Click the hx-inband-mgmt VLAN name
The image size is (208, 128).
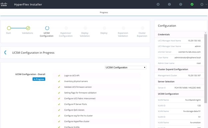coord(193,100)
